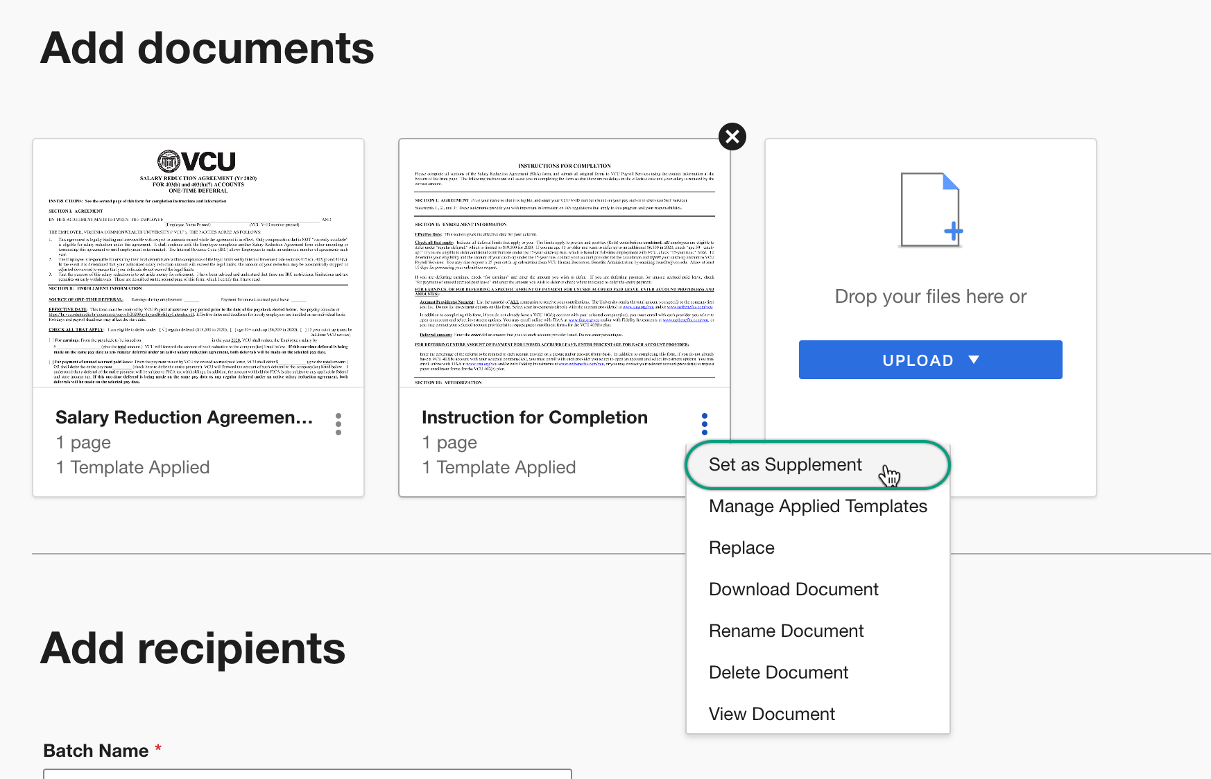Choose Replace from the menu
The image size is (1211, 779).
(818, 548)
